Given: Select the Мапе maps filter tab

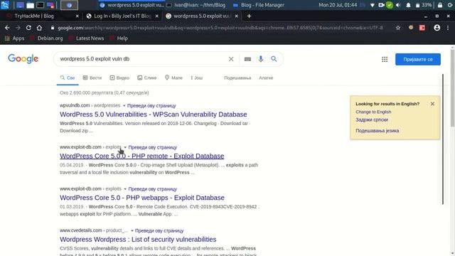Looking at the screenshot, I should pyautogui.click(x=173, y=78).
